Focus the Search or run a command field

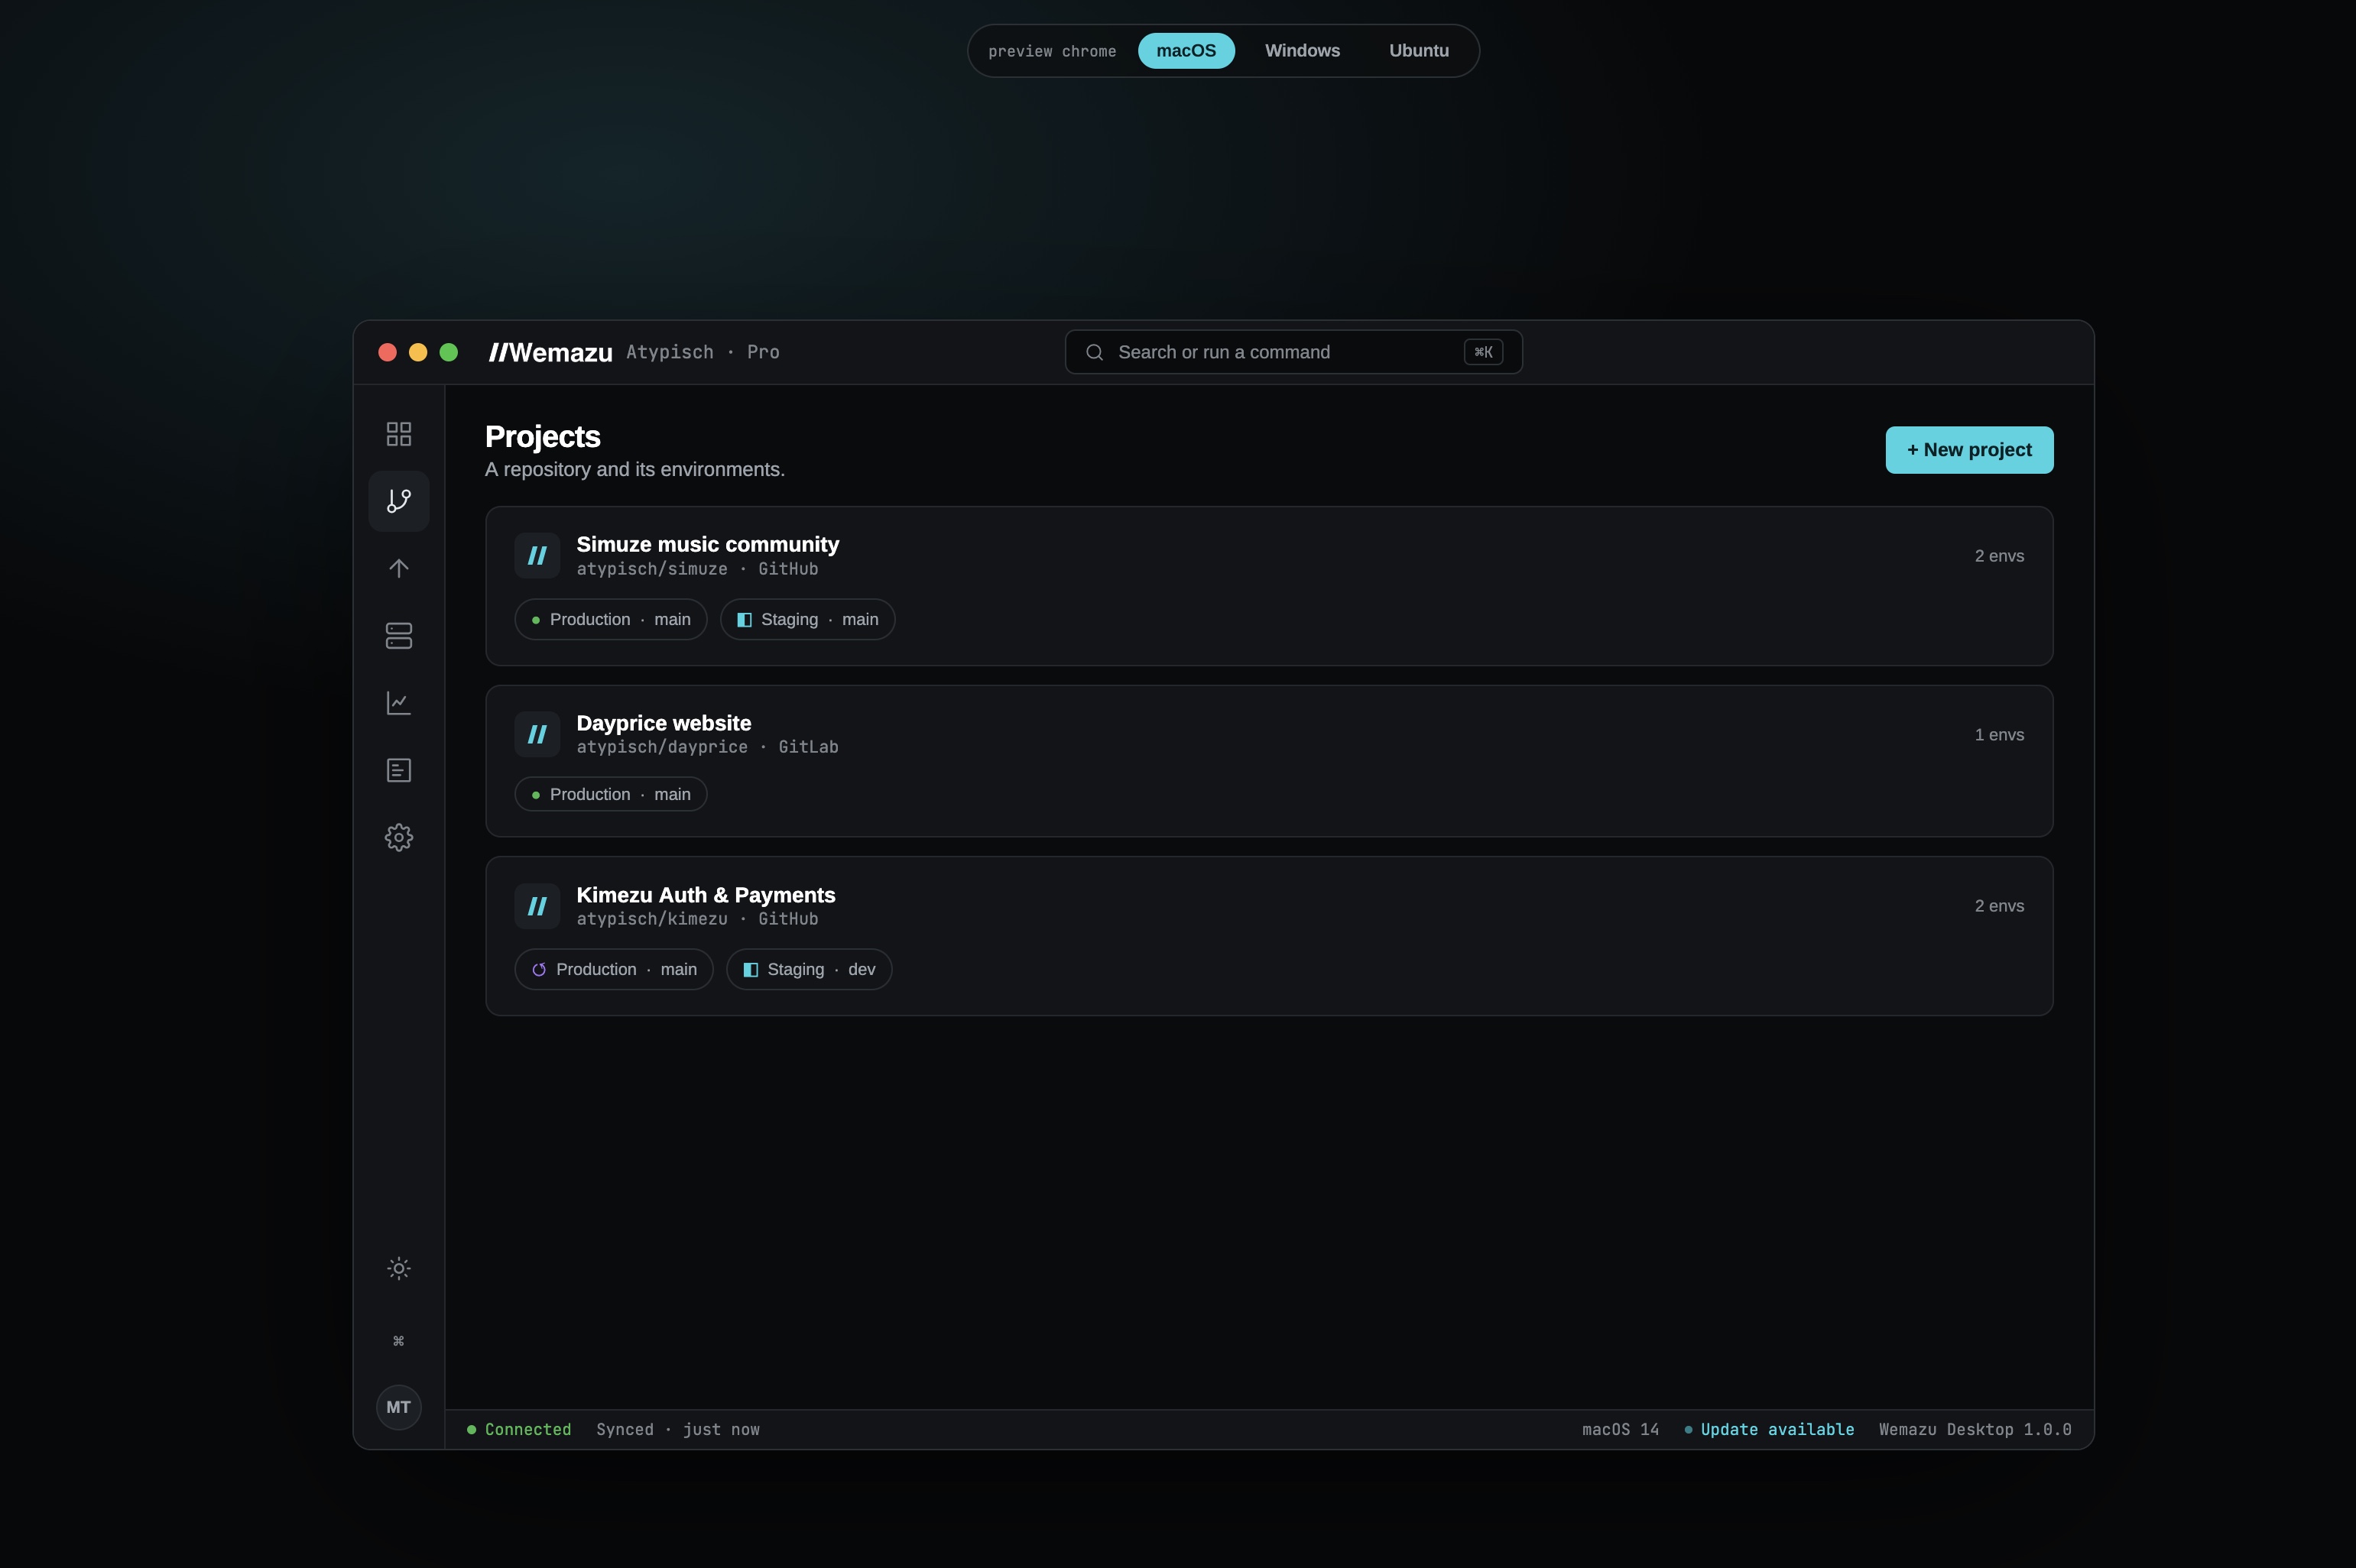pos(1293,352)
